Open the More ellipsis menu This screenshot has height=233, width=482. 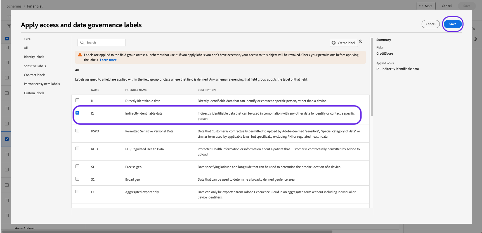click(426, 6)
